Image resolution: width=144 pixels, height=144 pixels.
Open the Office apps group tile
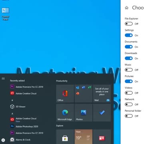pos(84,94)
